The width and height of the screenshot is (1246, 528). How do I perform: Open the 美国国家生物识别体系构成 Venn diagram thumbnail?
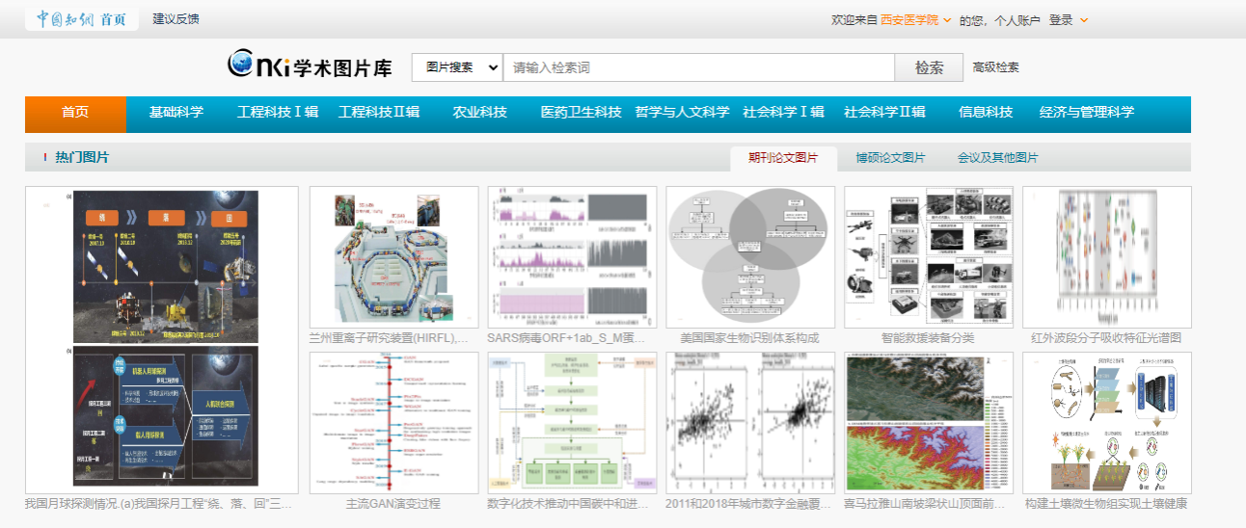750,257
